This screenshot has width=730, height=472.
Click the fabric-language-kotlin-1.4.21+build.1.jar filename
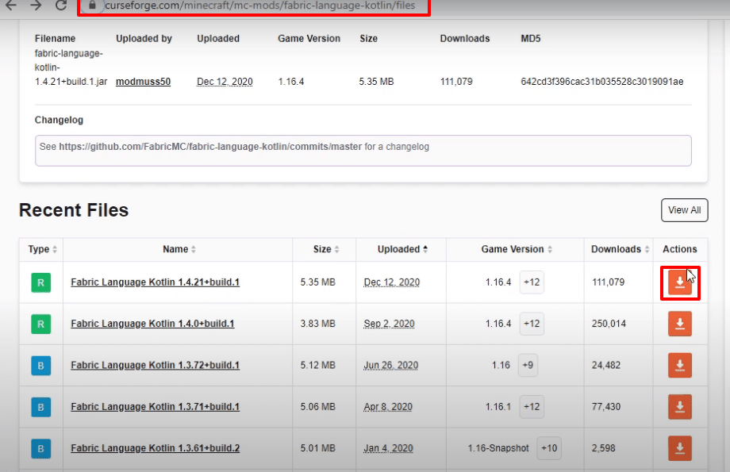[x=71, y=67]
